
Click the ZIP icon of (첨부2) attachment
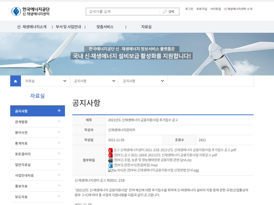tap(110, 160)
